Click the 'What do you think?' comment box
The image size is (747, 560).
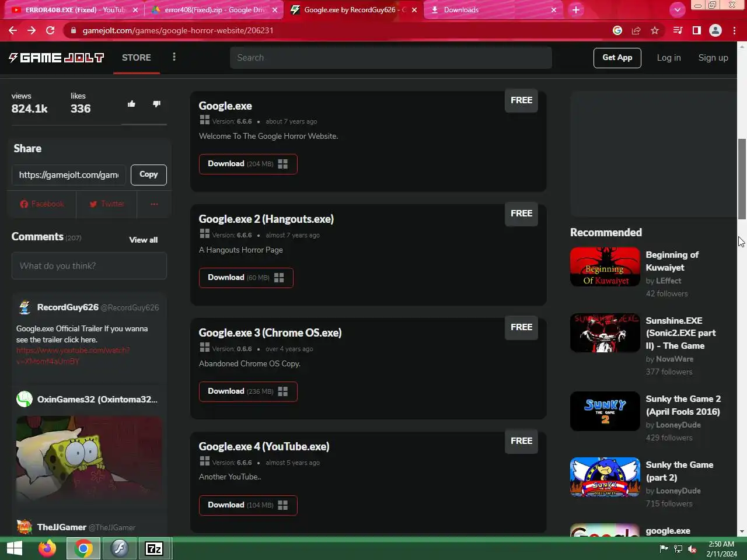click(x=89, y=266)
